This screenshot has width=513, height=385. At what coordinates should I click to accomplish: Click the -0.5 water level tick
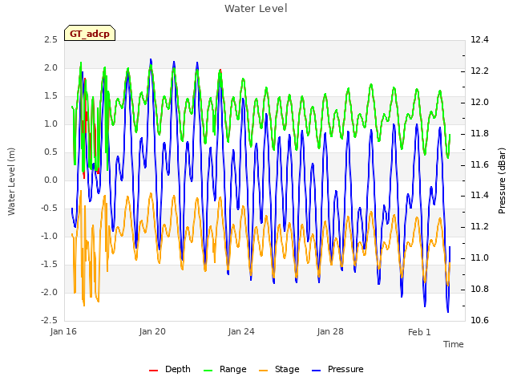[x=49, y=209]
